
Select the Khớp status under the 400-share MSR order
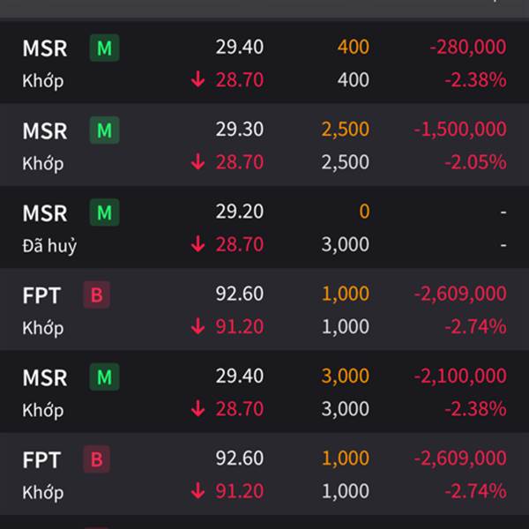[43, 80]
